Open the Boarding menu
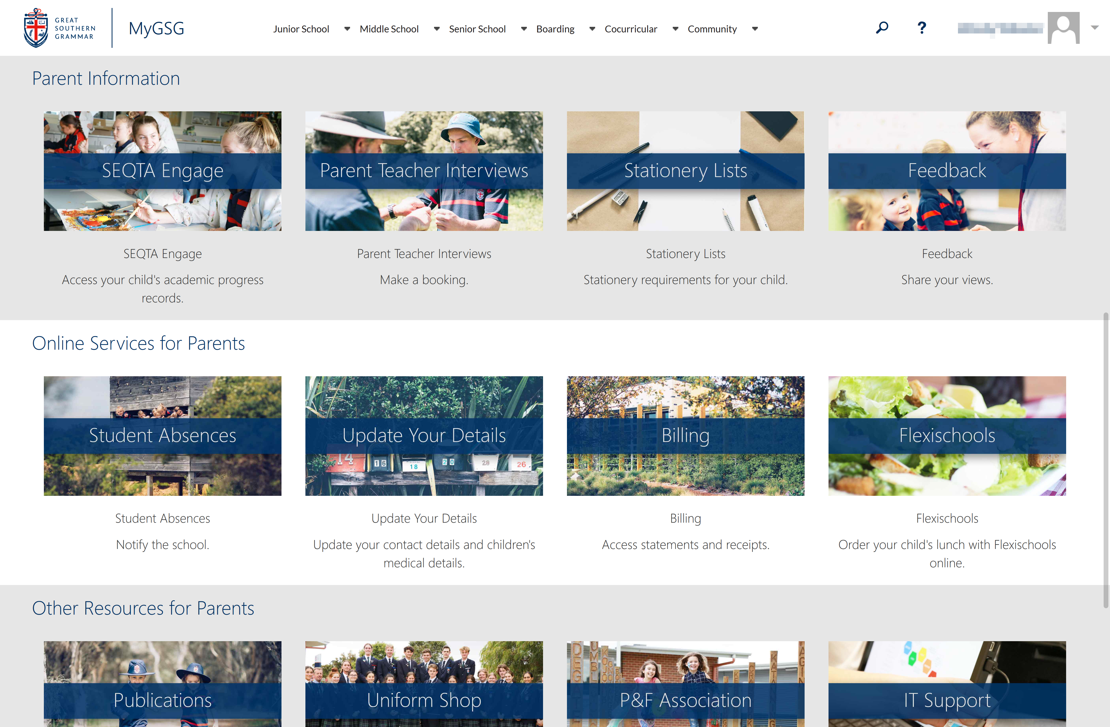 (x=555, y=29)
